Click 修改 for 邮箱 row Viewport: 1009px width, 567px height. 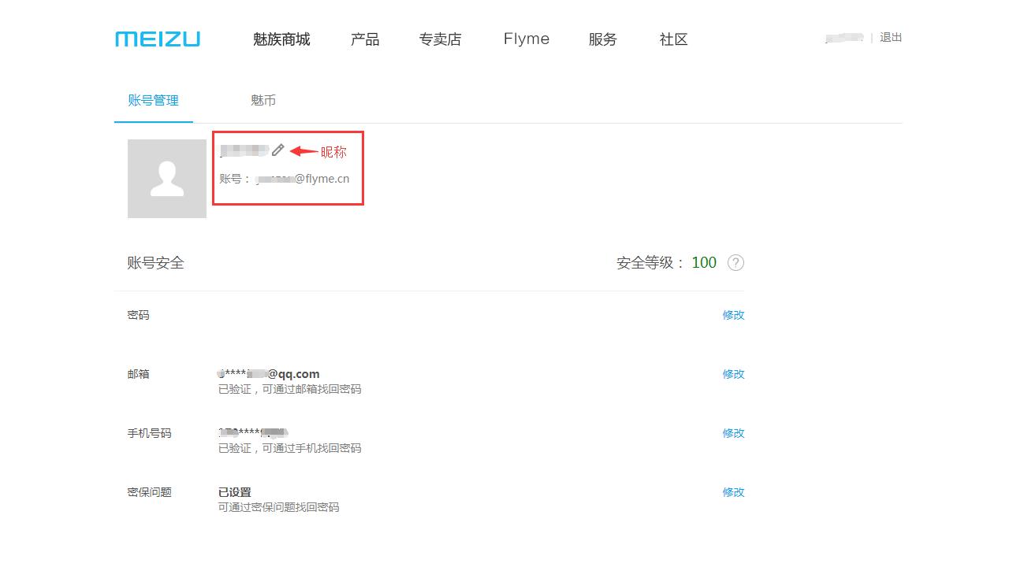[x=734, y=374]
